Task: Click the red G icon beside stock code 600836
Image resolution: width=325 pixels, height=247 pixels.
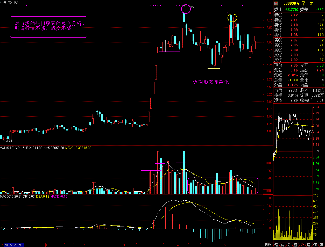Action: click(276, 3)
